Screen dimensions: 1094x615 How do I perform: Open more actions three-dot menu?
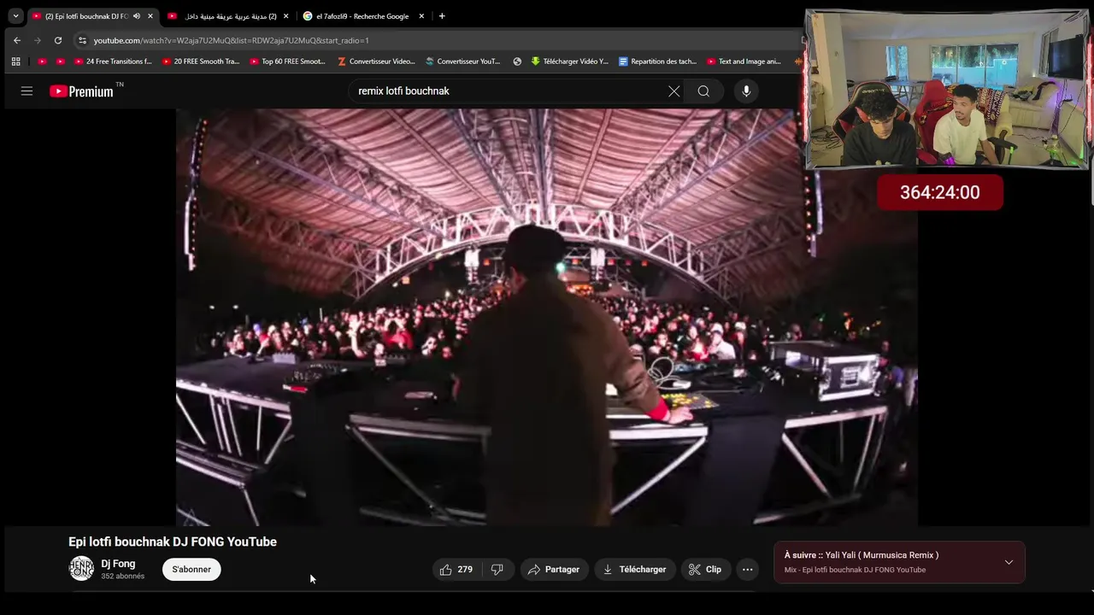pyautogui.click(x=747, y=570)
